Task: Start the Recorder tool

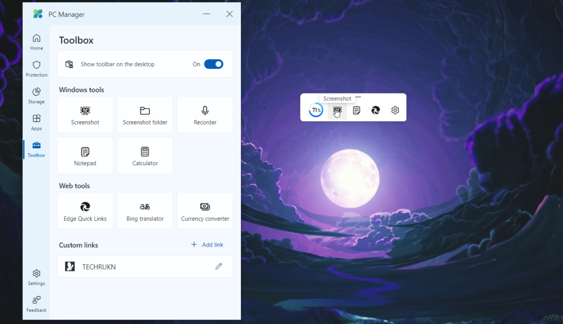Action: click(x=205, y=115)
